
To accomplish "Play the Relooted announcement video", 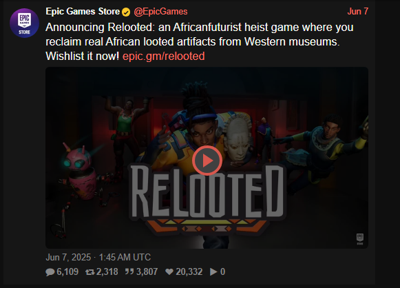I will click(207, 161).
